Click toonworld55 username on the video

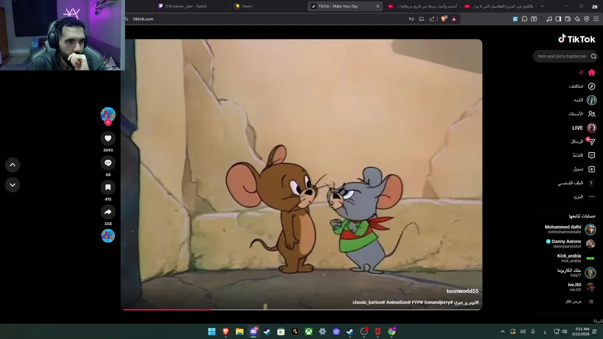click(x=462, y=291)
